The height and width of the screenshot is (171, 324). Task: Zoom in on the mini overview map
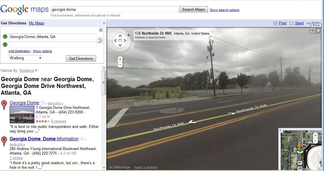coord(315,135)
